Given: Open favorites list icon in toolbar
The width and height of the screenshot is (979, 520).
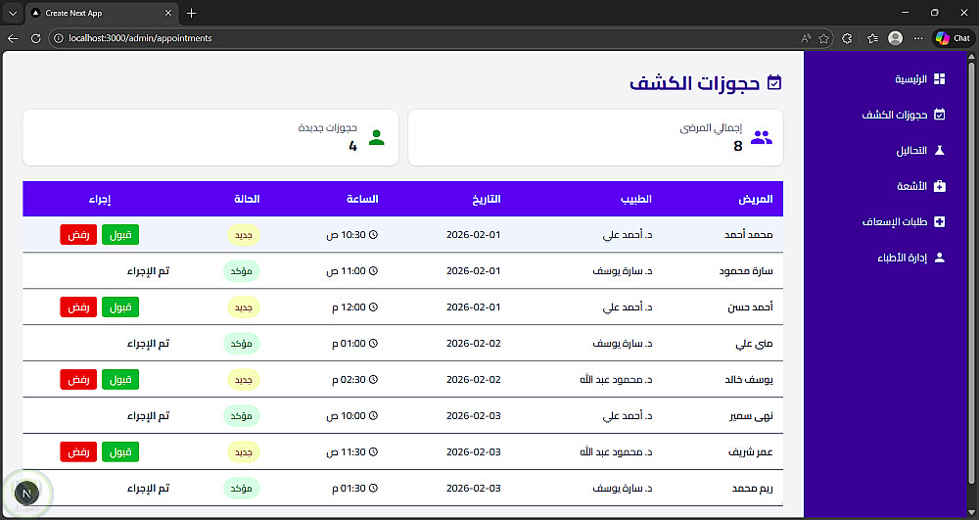Looking at the screenshot, I should pyautogui.click(x=873, y=38).
